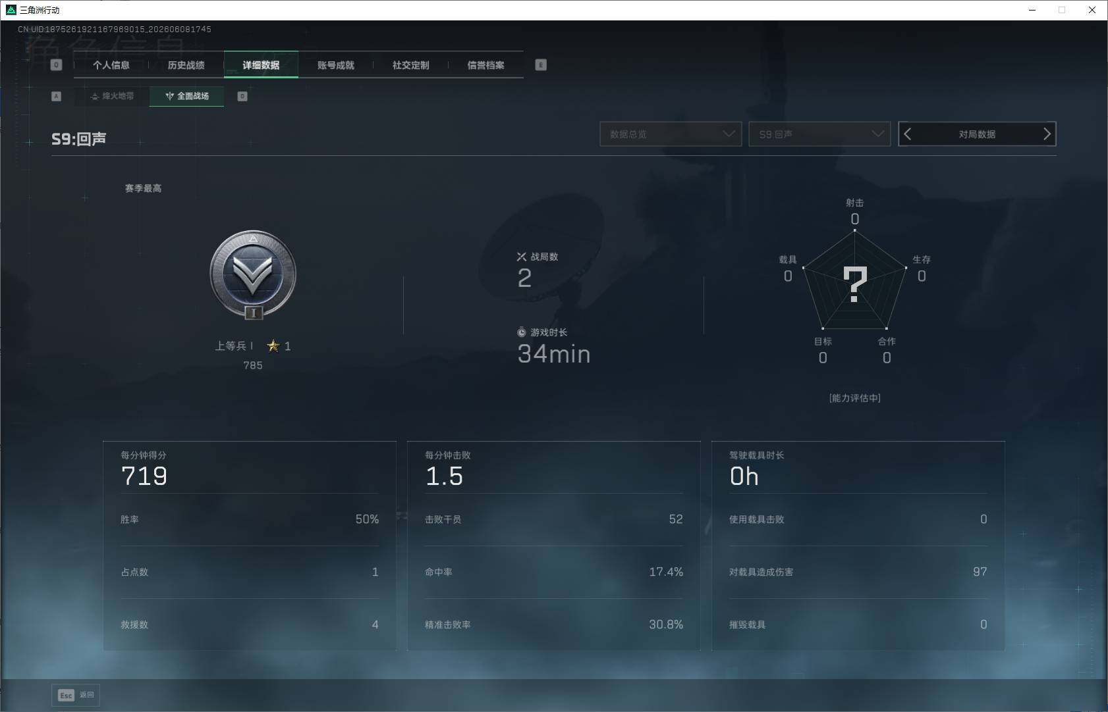Click the D key next-mode icon
Screen dimensions: 1108x712
(242, 96)
